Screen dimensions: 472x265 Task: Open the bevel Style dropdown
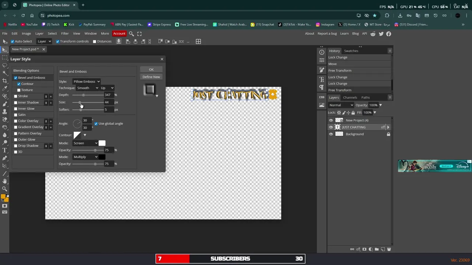click(86, 81)
